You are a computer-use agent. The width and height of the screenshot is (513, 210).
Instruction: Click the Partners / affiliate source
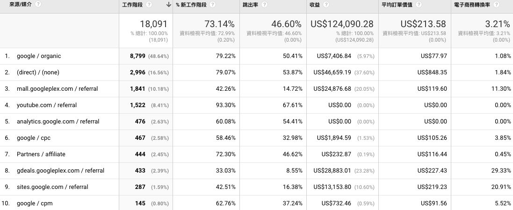[x=41, y=154]
